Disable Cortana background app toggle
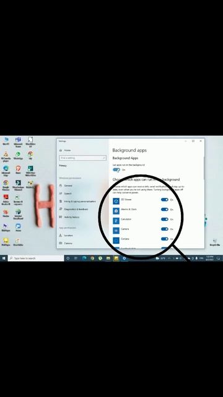 165,239
